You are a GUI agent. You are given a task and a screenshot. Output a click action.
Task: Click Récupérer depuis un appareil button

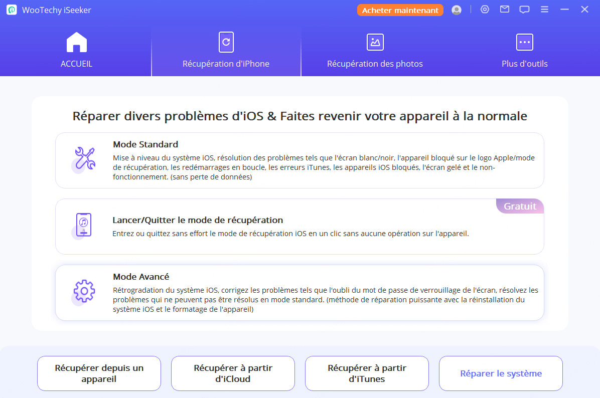click(x=99, y=373)
